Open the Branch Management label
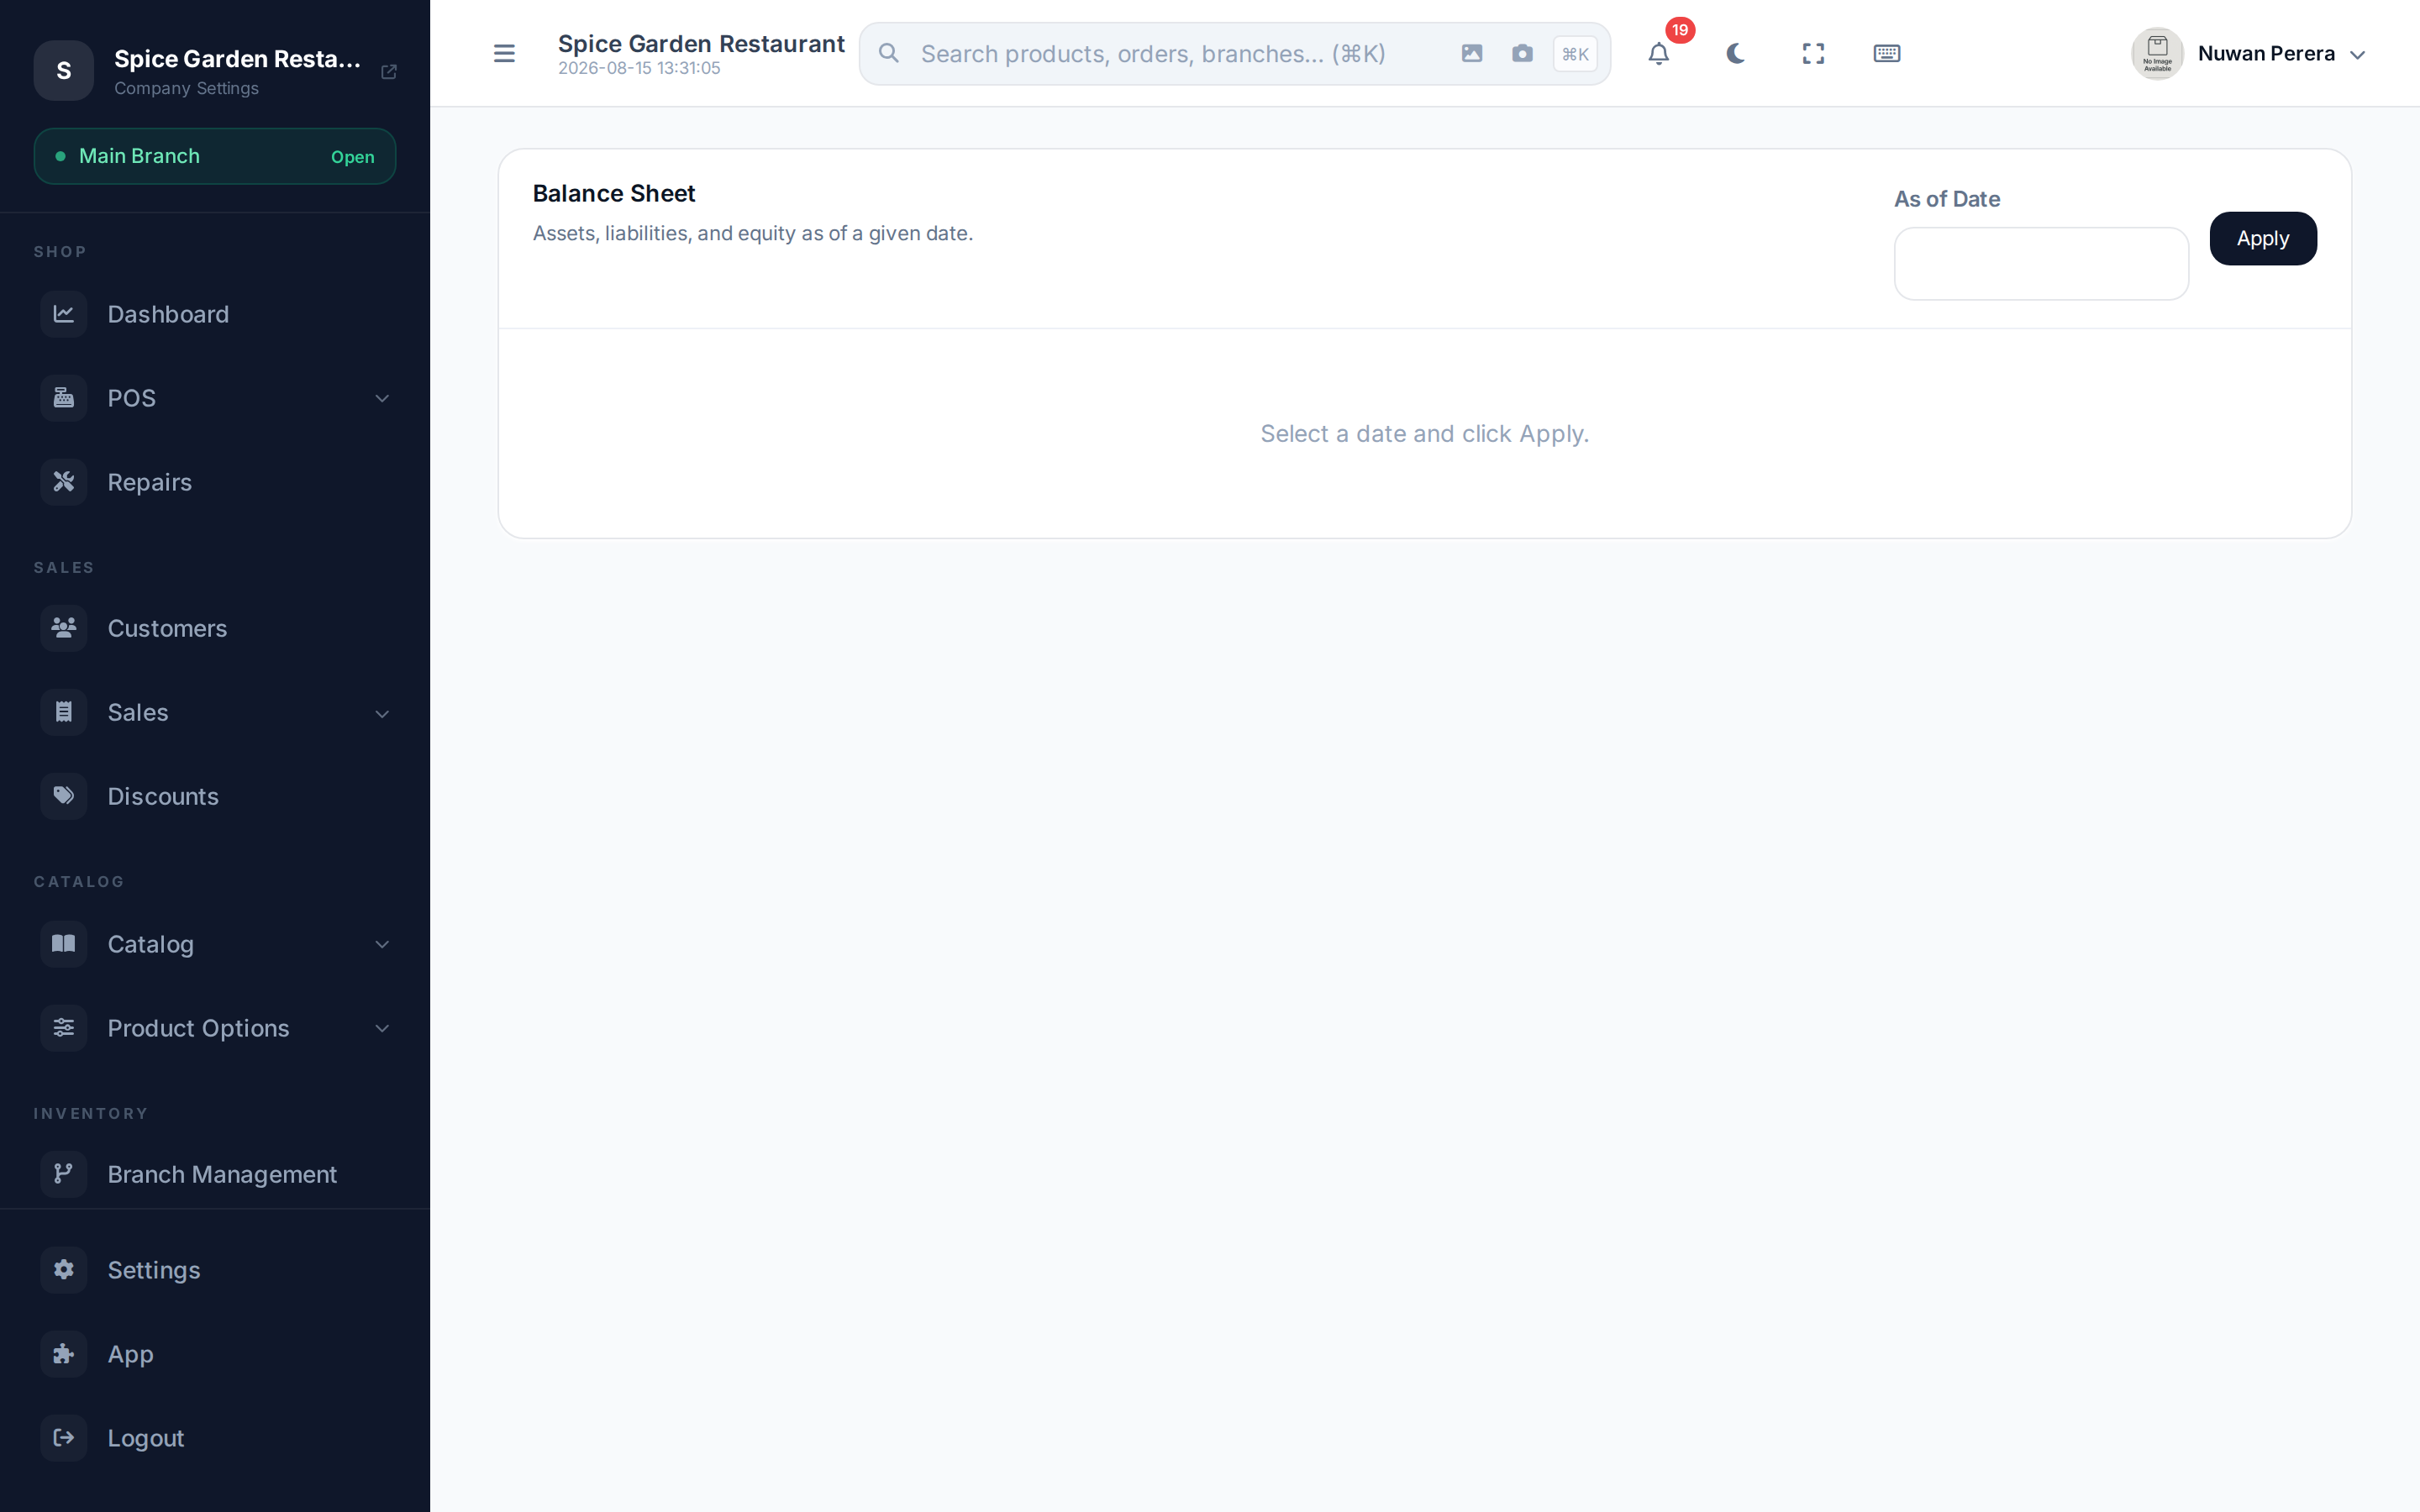Viewport: 2420px width, 1512px height. pos(222,1174)
